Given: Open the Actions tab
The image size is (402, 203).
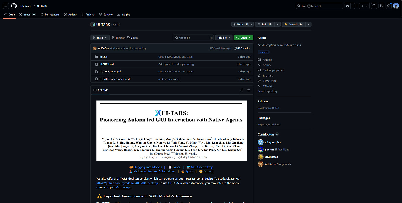Looking at the screenshot, I should (x=70, y=15).
